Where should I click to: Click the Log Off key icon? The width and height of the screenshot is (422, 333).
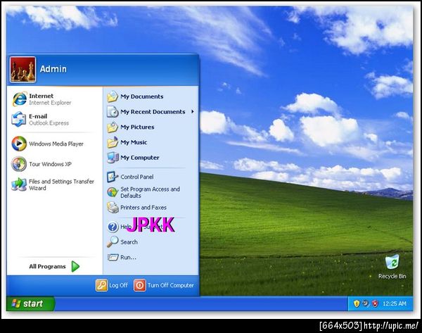click(101, 285)
